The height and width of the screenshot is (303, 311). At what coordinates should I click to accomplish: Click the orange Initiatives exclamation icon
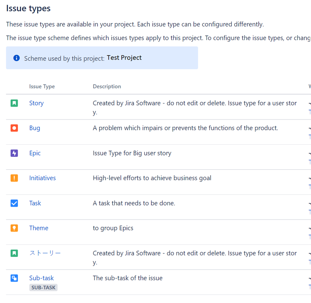[x=14, y=178]
